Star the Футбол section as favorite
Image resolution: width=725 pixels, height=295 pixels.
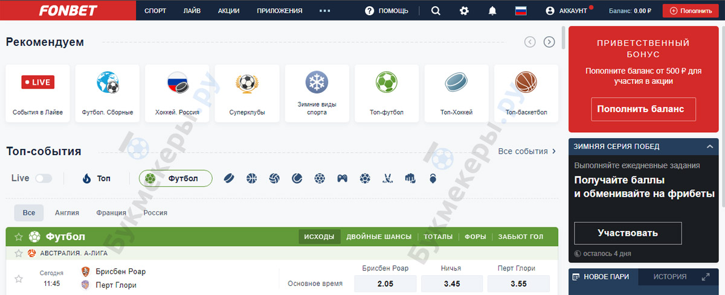(19, 237)
